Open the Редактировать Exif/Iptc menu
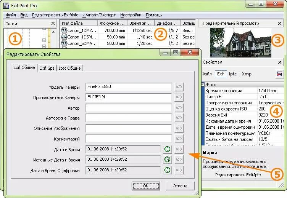Screen dimensions: 287x198 pos(55,15)
